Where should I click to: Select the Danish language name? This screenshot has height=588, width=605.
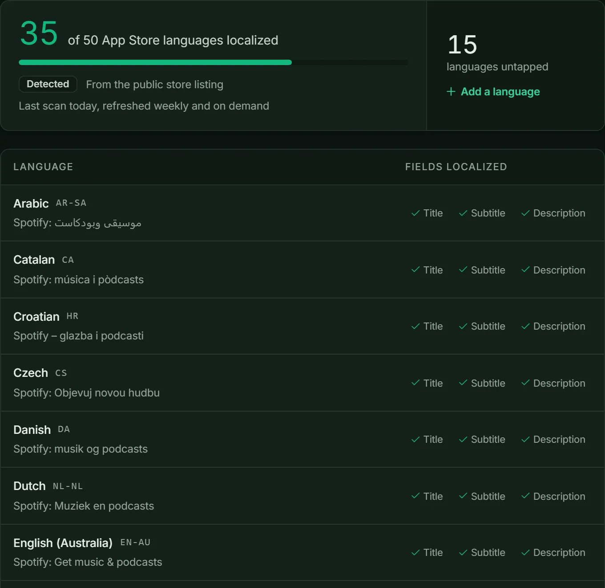pyautogui.click(x=32, y=430)
